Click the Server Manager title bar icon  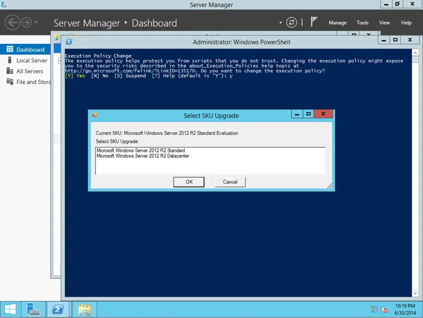[x=4, y=5]
